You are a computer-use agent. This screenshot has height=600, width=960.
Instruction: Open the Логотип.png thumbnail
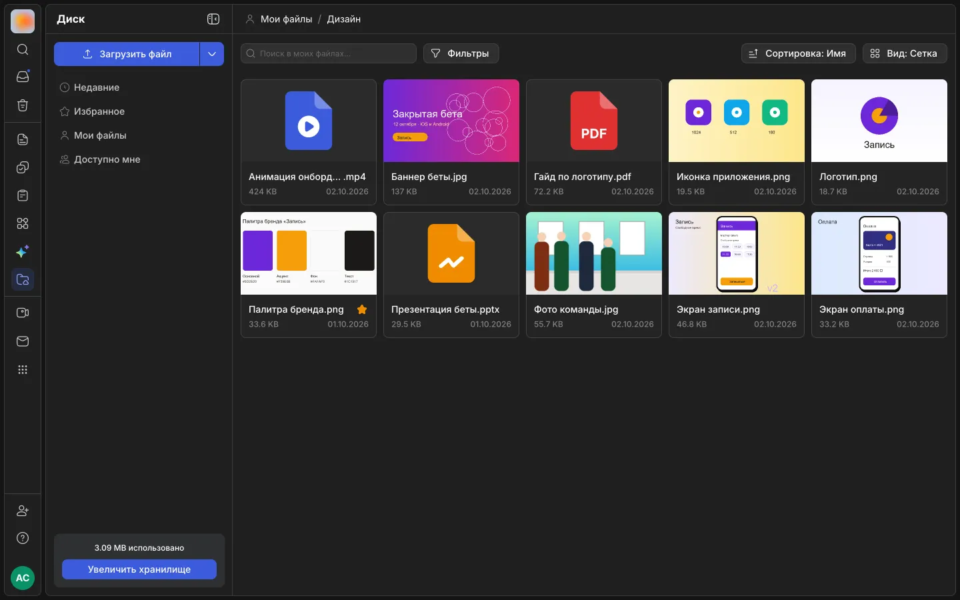click(879, 121)
